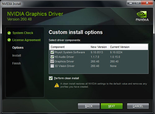155x114 pixels.
Task: Click the Version 260.48 header text
Action: [x=19, y=19]
